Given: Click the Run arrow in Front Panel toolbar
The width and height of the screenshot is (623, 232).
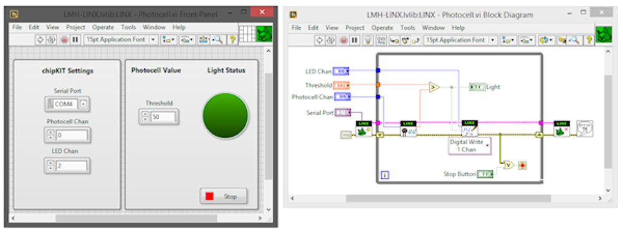Looking at the screenshot, I should coord(40,40).
